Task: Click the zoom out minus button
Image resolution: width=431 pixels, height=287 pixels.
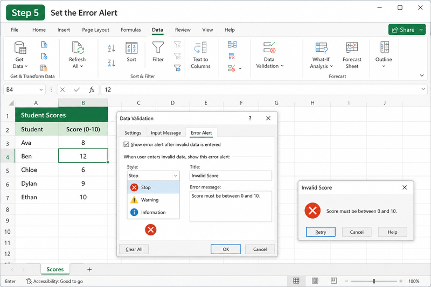Action: point(347,281)
